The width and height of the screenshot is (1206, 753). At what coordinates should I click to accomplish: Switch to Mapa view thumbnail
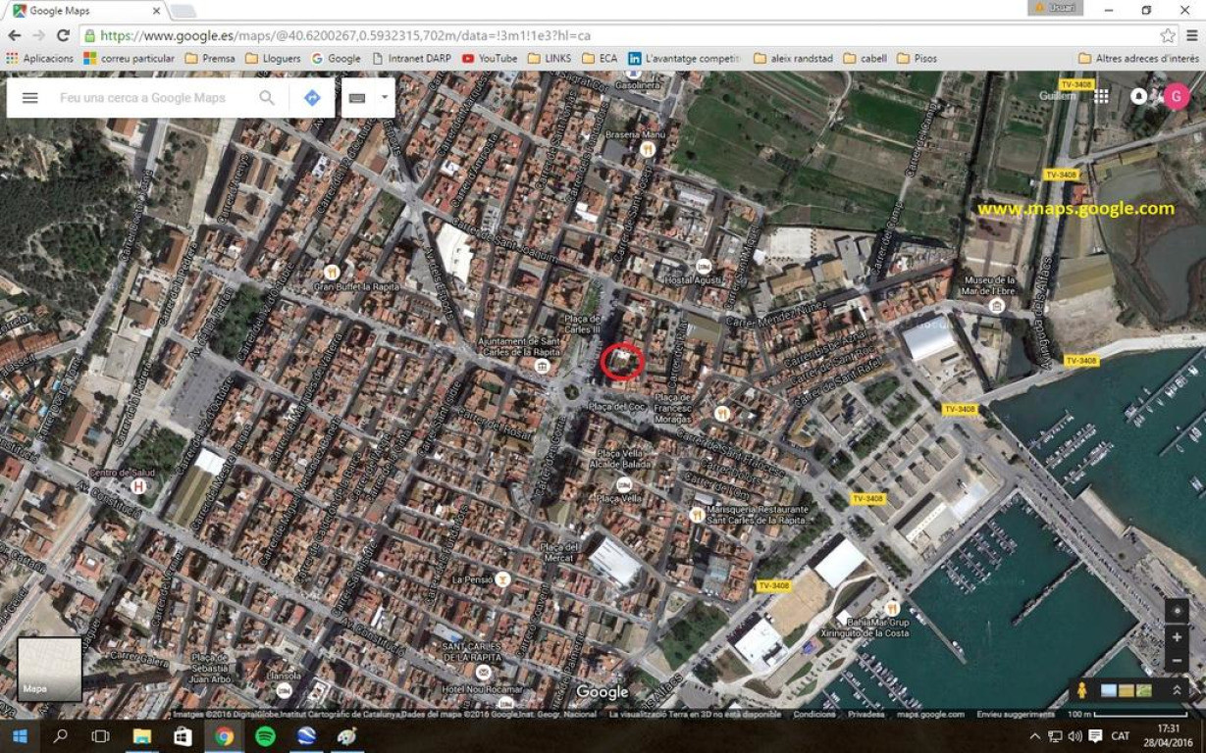pos(49,669)
